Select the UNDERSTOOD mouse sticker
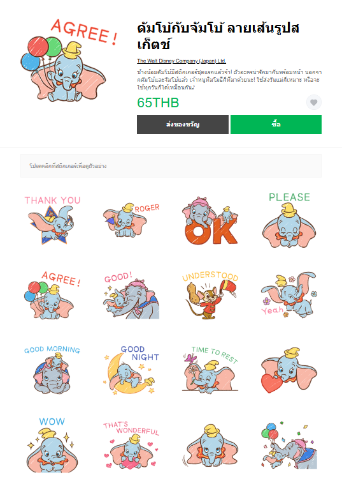This screenshot has height=486, width=342. 210,295
